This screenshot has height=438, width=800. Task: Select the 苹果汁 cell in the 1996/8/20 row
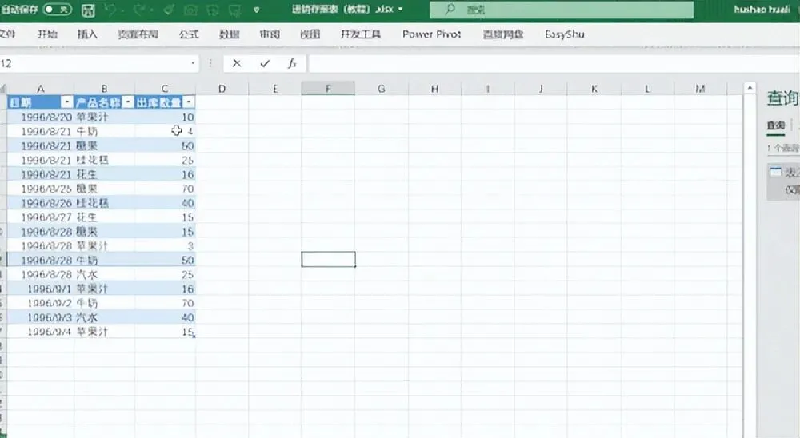(x=105, y=117)
